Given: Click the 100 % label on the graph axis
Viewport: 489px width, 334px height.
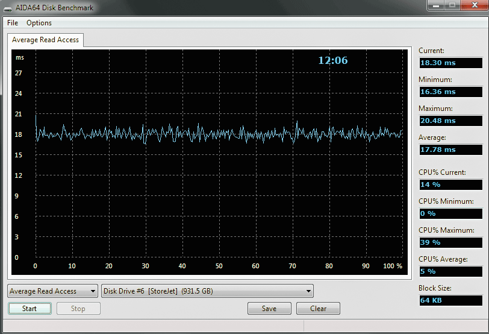Looking at the screenshot, I should tap(393, 266).
